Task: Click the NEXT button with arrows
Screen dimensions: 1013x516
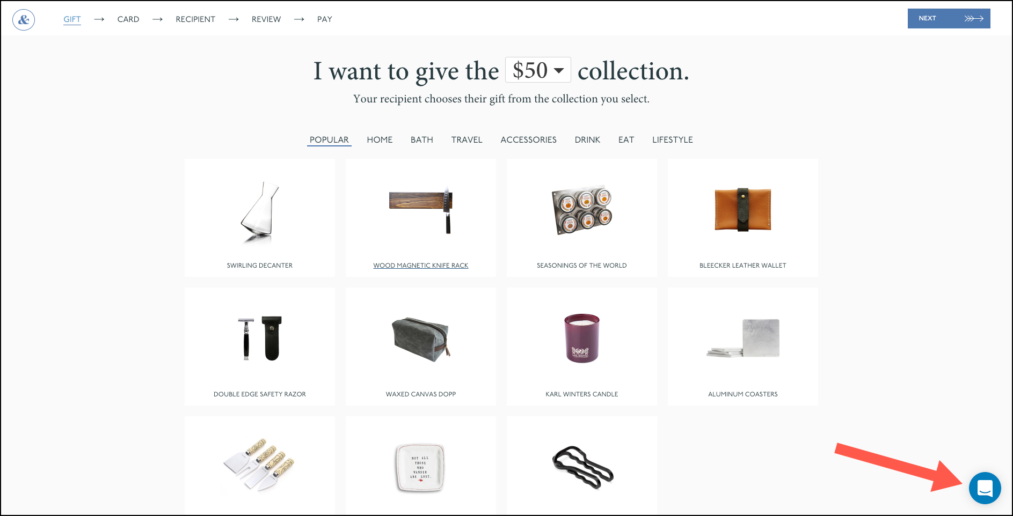Action: pos(949,19)
